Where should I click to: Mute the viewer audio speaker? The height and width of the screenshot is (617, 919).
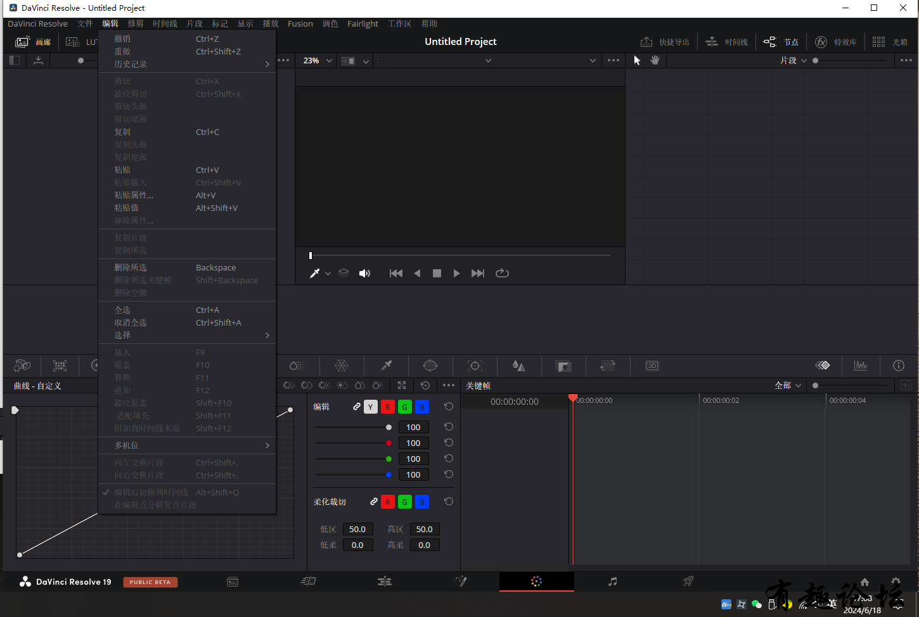(x=364, y=273)
